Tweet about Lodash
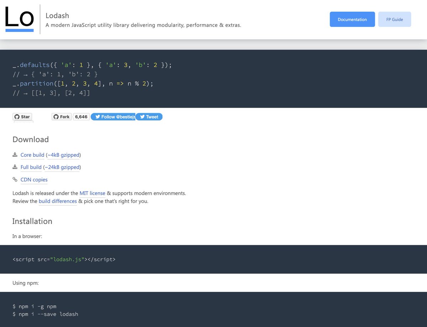 tap(149, 117)
